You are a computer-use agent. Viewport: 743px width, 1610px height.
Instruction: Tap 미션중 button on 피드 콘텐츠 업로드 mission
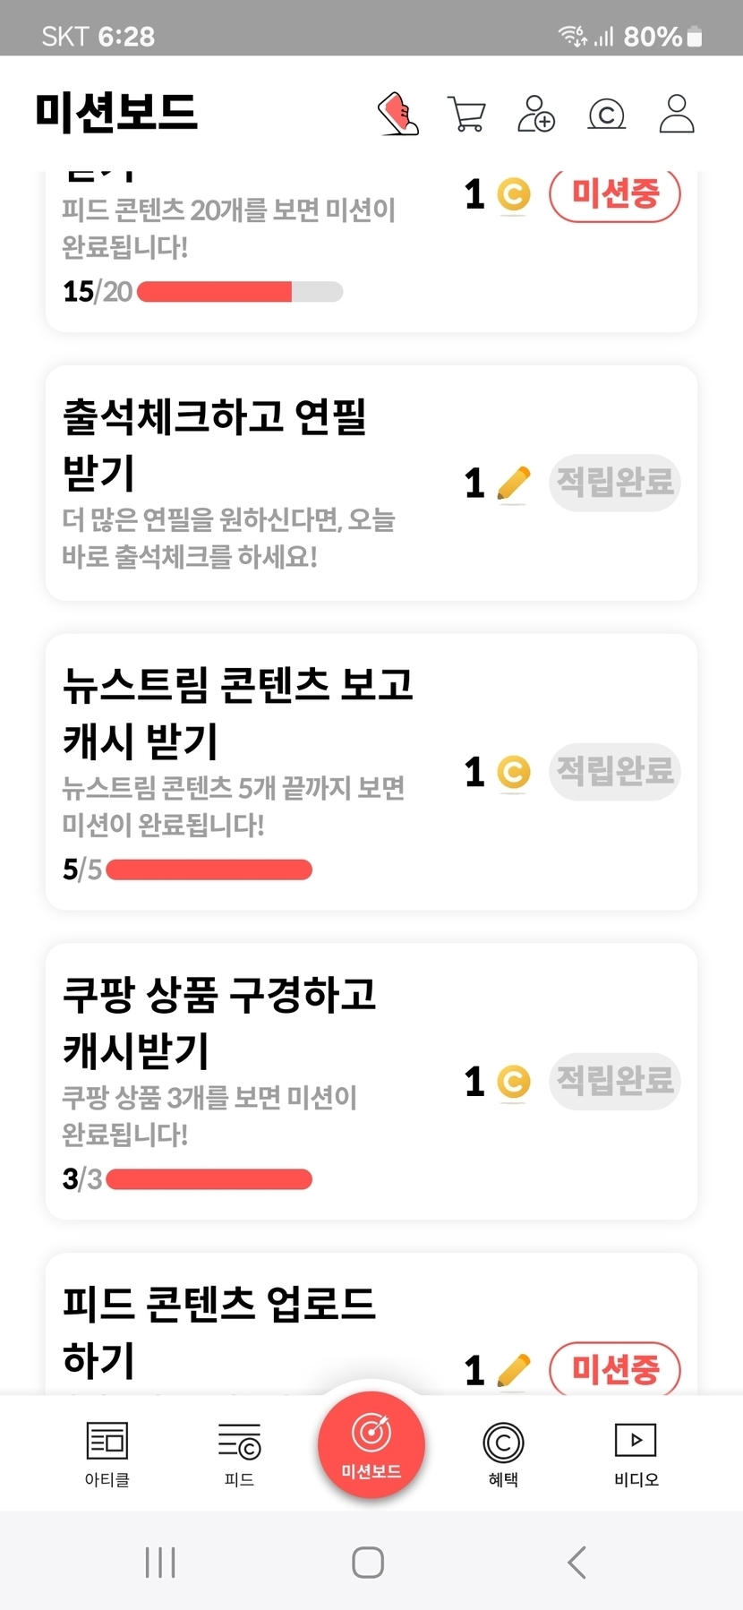615,1369
